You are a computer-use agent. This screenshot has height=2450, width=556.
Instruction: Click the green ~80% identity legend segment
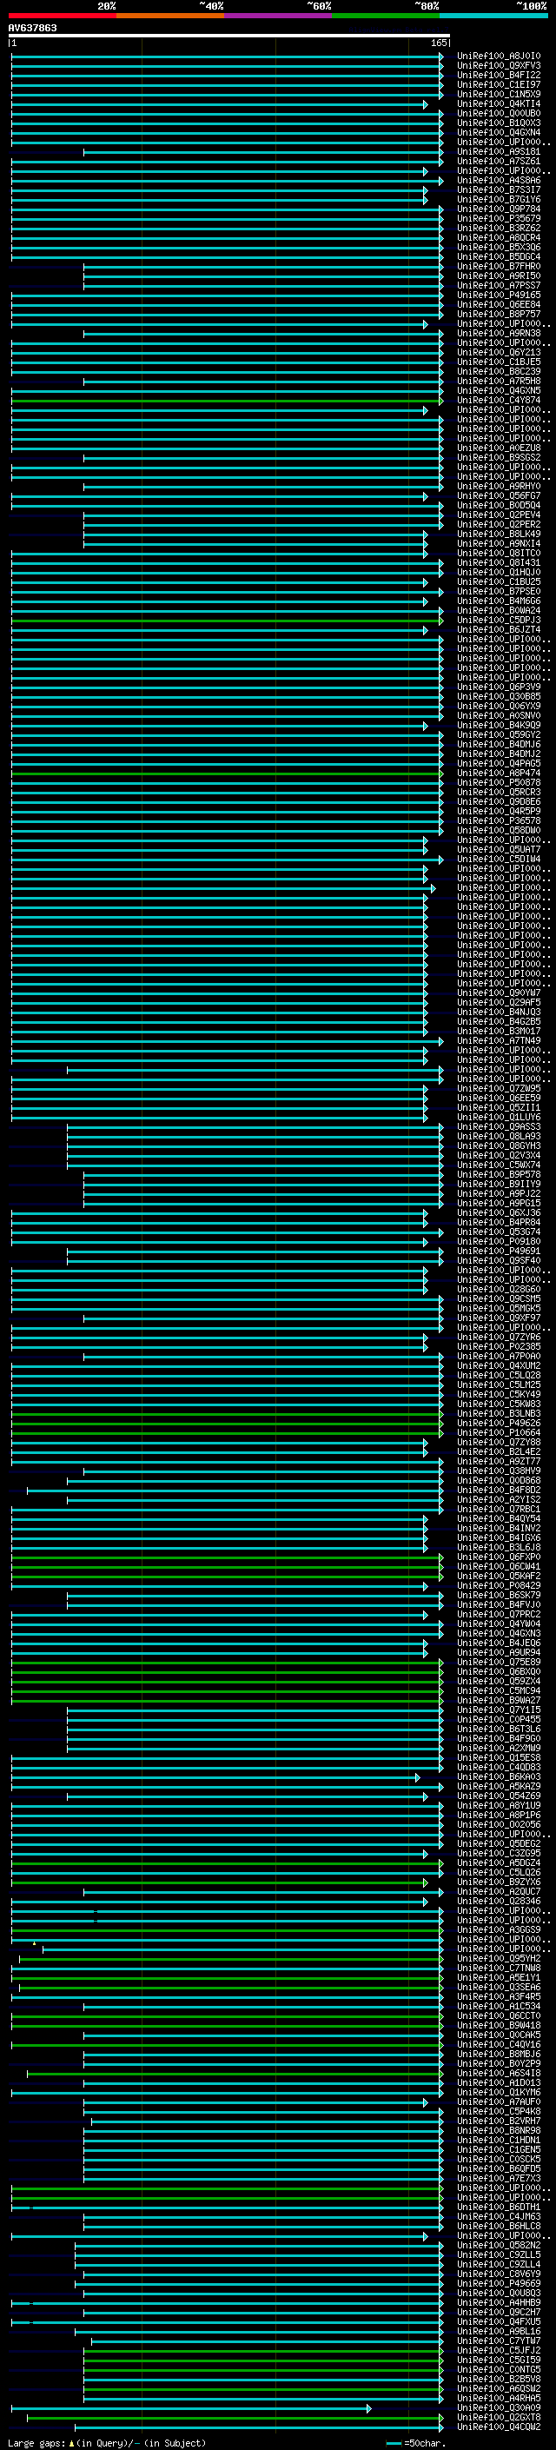[386, 16]
